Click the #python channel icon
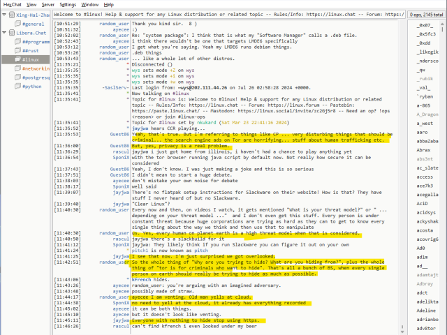The image size is (447, 335). tap(17, 87)
